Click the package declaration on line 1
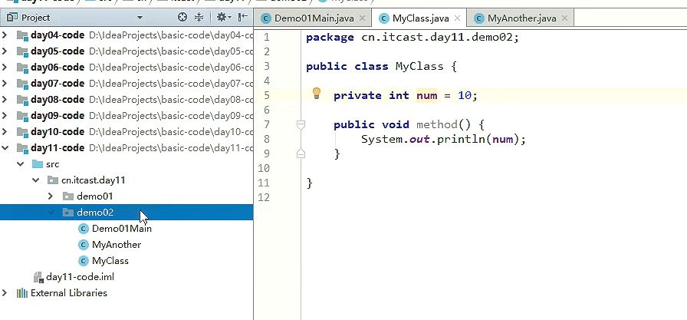Image resolution: width=687 pixels, height=320 pixels. pyautogui.click(x=413, y=38)
